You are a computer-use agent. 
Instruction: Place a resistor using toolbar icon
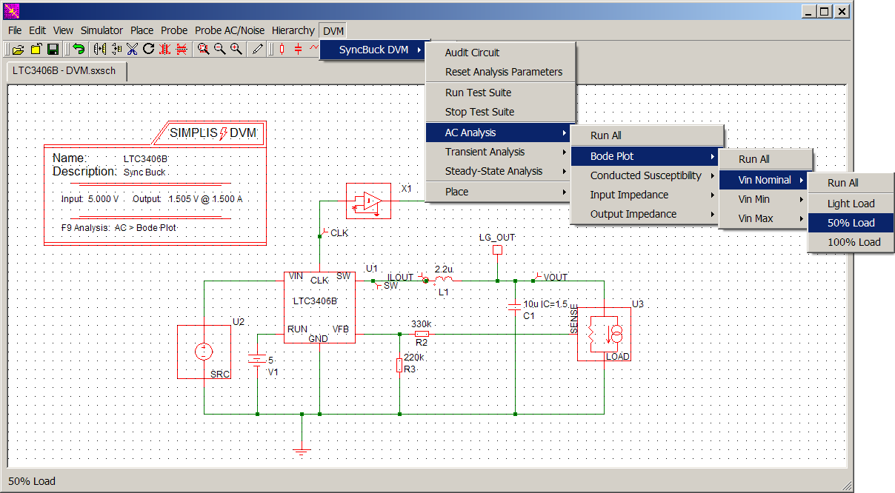click(x=282, y=50)
